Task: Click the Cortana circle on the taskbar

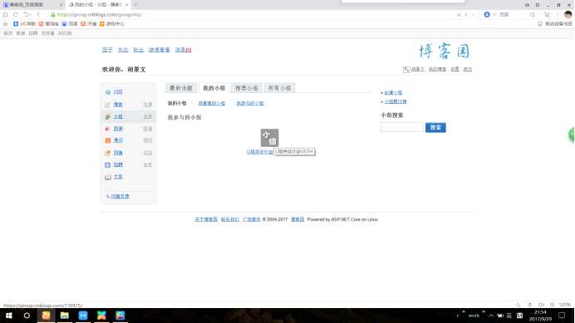Action: tap(27, 316)
